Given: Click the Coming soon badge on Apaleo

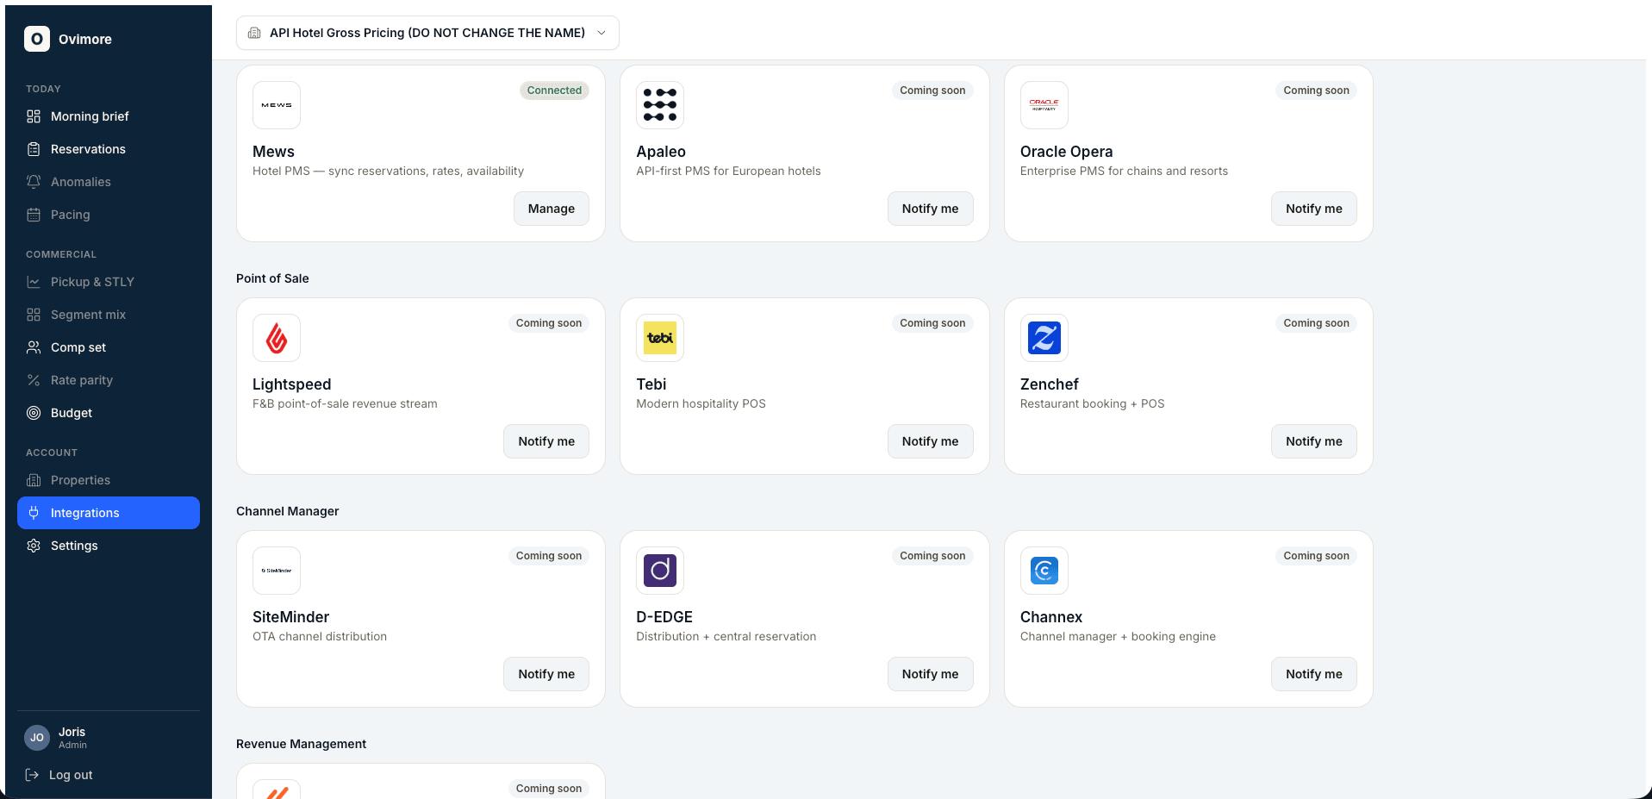Looking at the screenshot, I should pyautogui.click(x=932, y=91).
